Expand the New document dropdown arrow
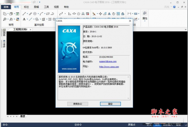The image size is (188, 127). click(8, 14)
